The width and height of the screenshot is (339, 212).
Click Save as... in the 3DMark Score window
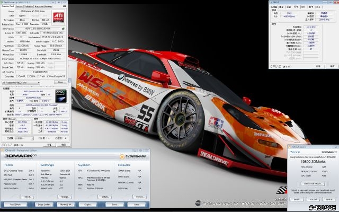tap(329, 199)
